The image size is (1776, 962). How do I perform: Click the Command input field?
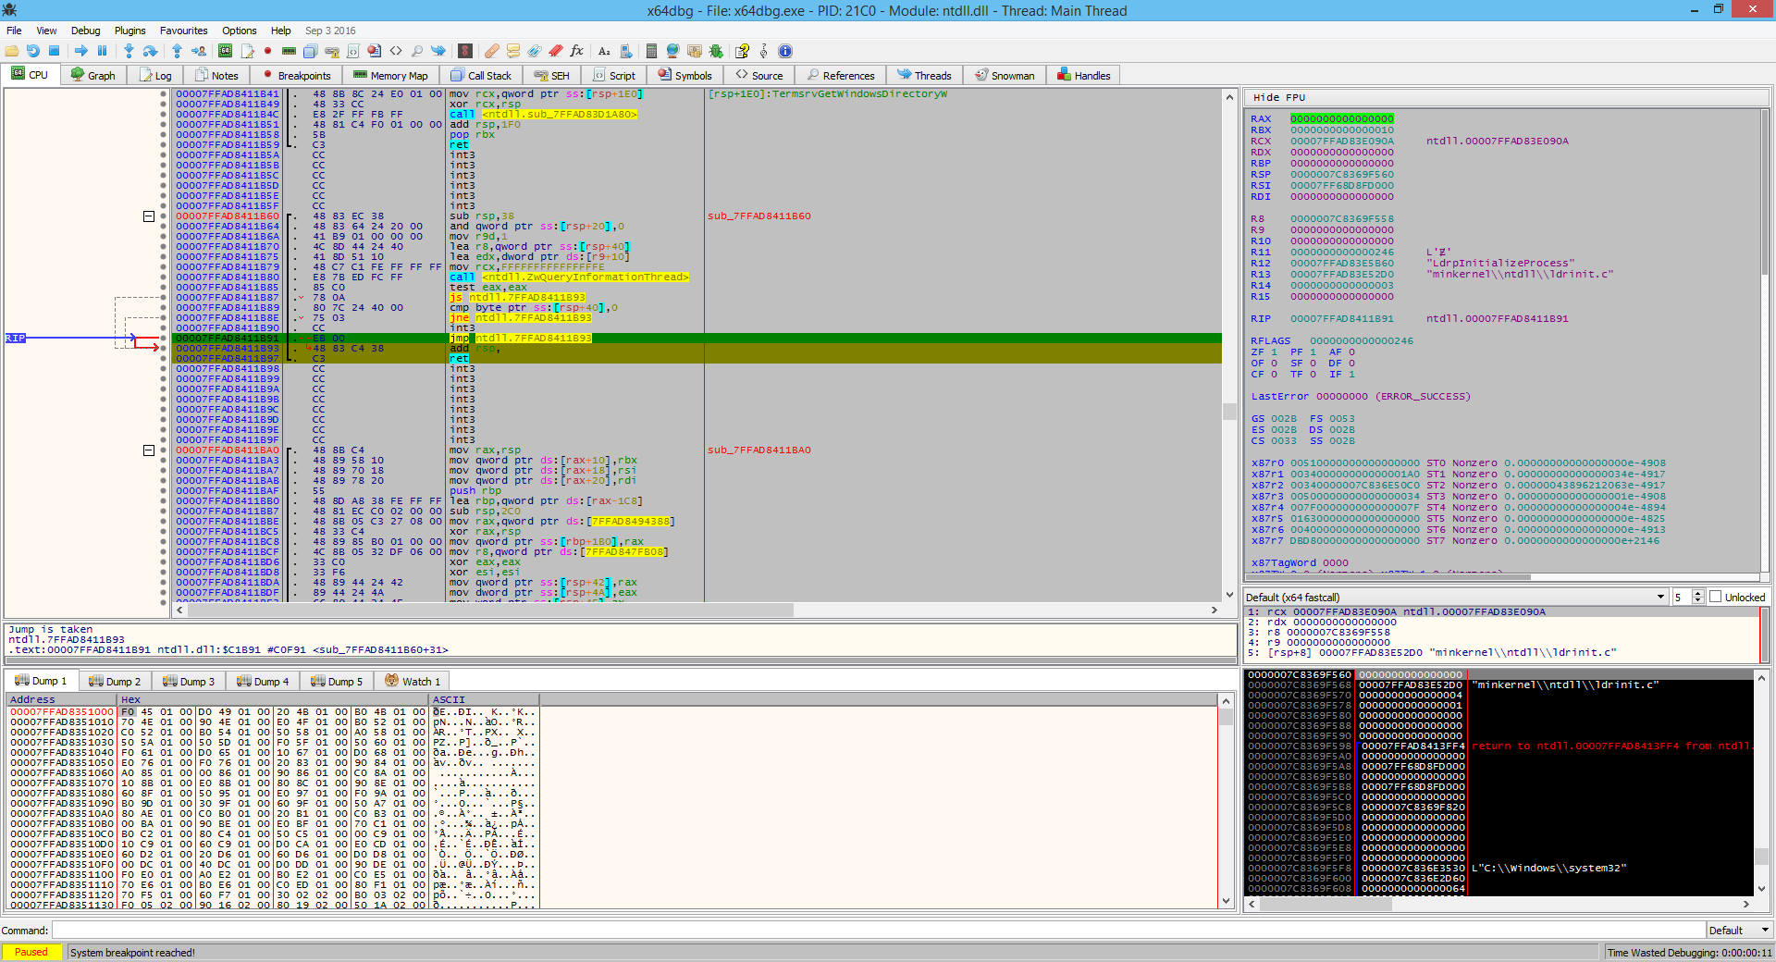879,931
